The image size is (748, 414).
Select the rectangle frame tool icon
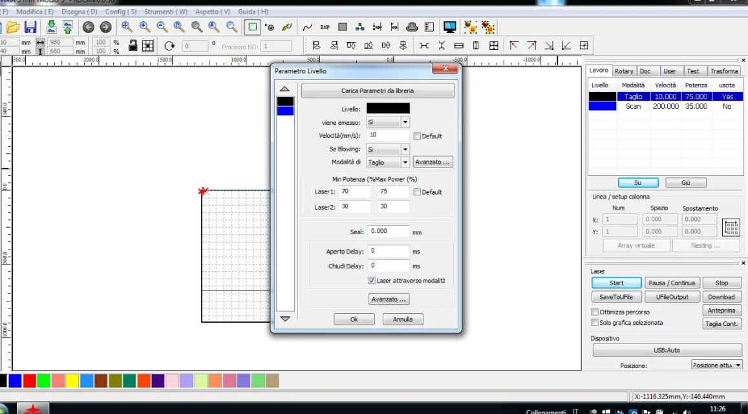[252, 27]
